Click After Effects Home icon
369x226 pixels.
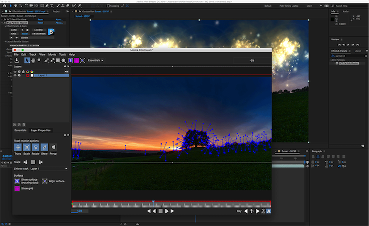[x=5, y=6]
